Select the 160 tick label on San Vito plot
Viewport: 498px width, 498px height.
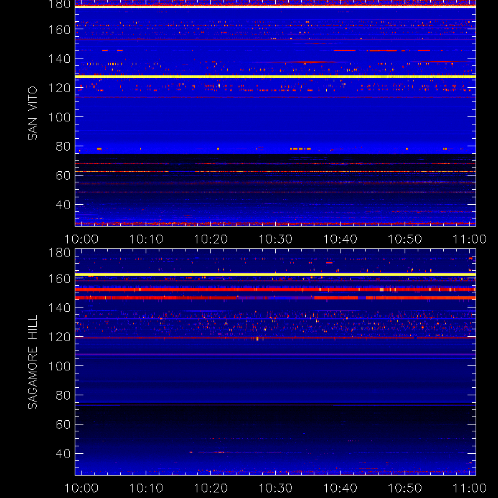(59, 29)
